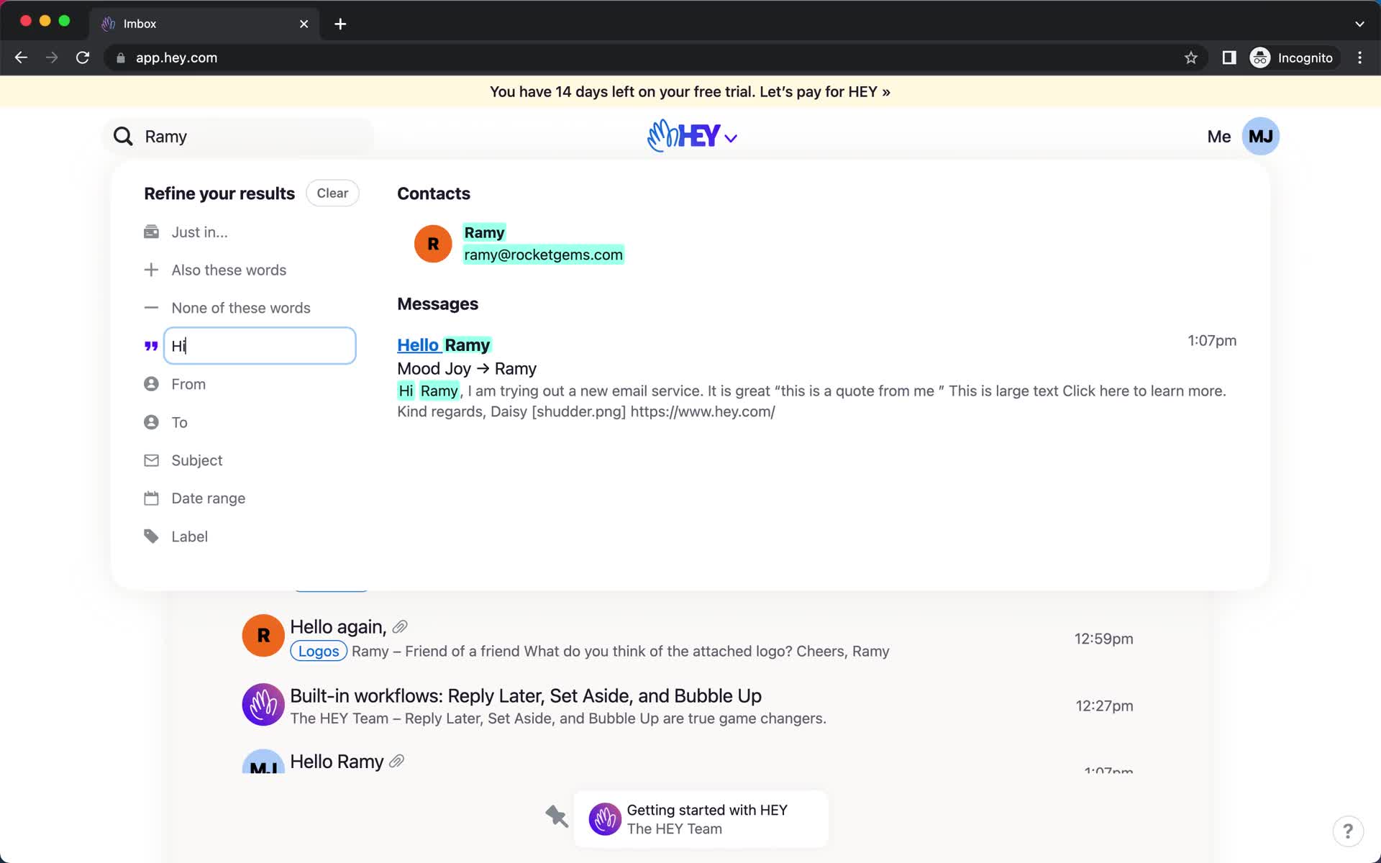Click the 1:07pm timestamp in results
The width and height of the screenshot is (1381, 863).
click(x=1212, y=341)
